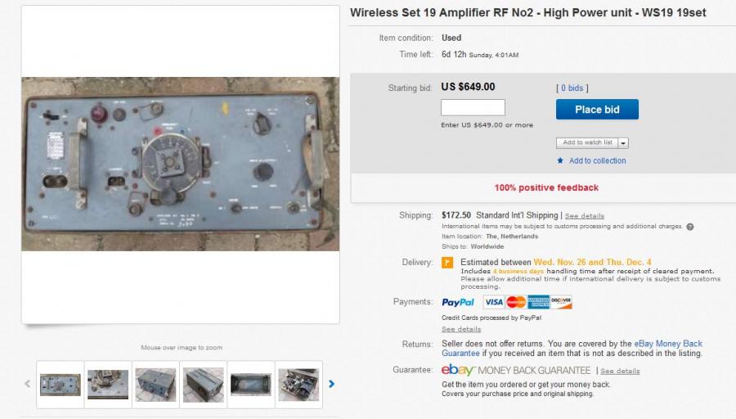Open the eBay Money Back Guarantee link

572,349
